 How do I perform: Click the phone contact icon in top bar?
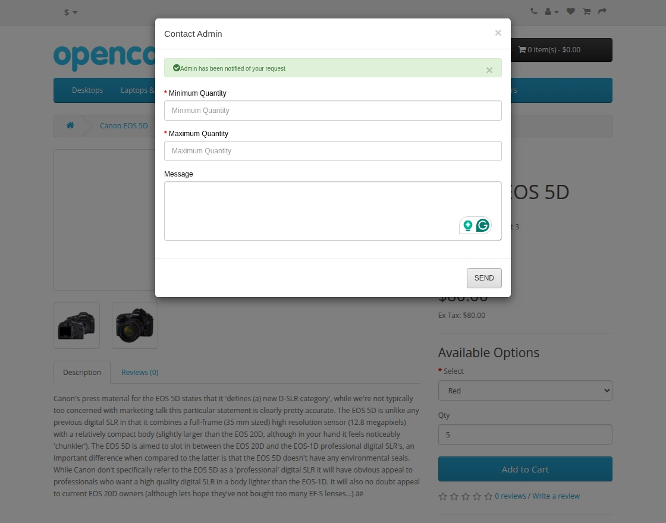pos(533,11)
